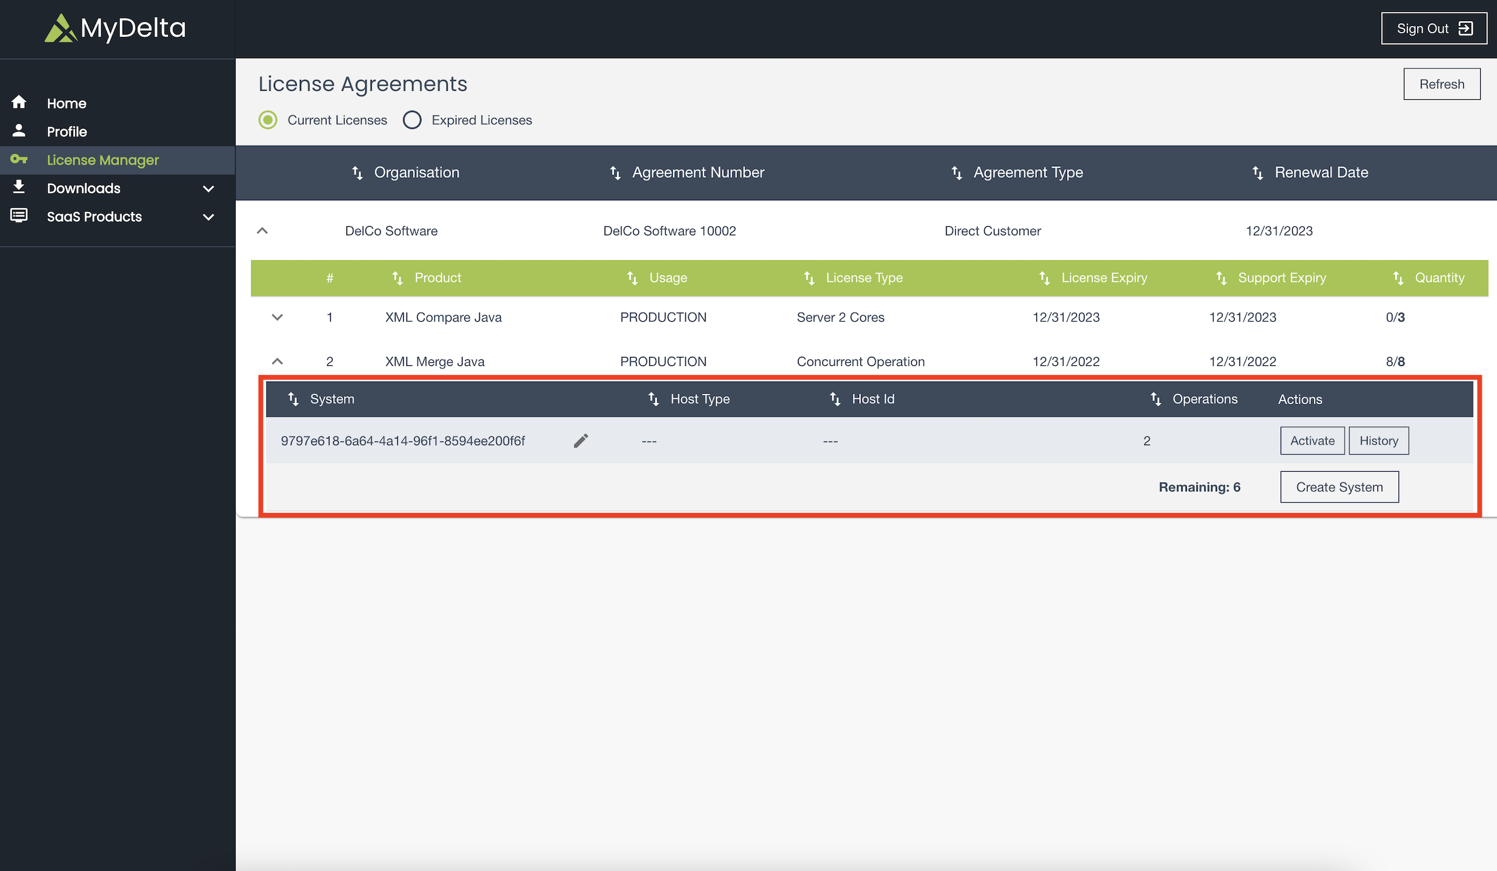Expand the XML Compare Java product row

click(278, 317)
